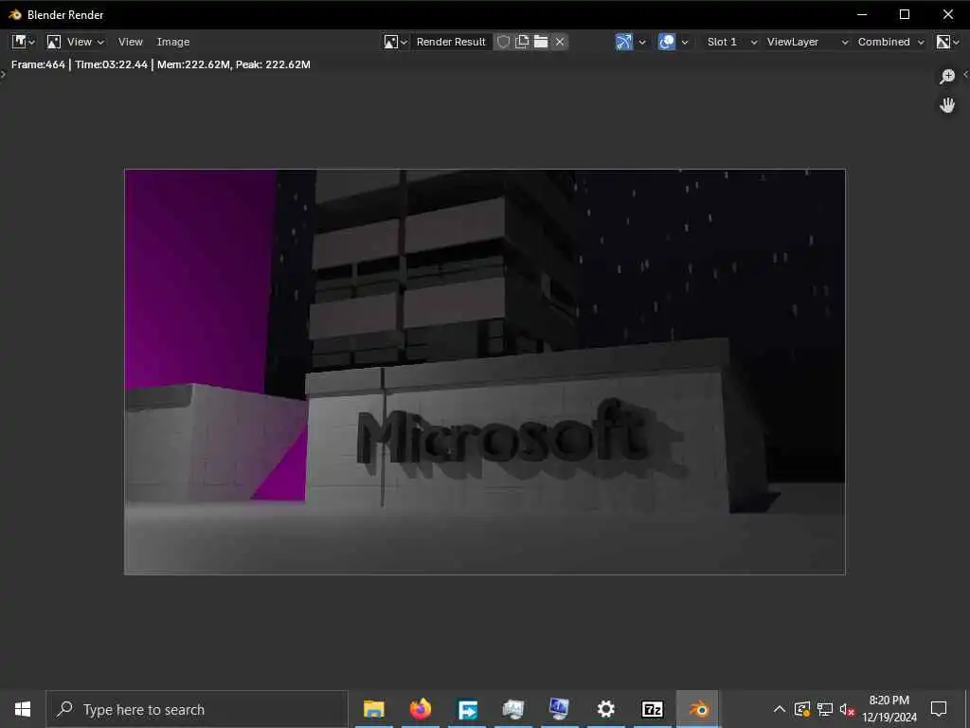970x728 pixels.
Task: Toggle fake user shield icon
Action: coord(504,42)
